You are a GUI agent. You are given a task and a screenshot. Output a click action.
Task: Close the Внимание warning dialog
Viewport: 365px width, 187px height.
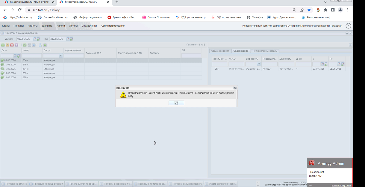point(235,88)
